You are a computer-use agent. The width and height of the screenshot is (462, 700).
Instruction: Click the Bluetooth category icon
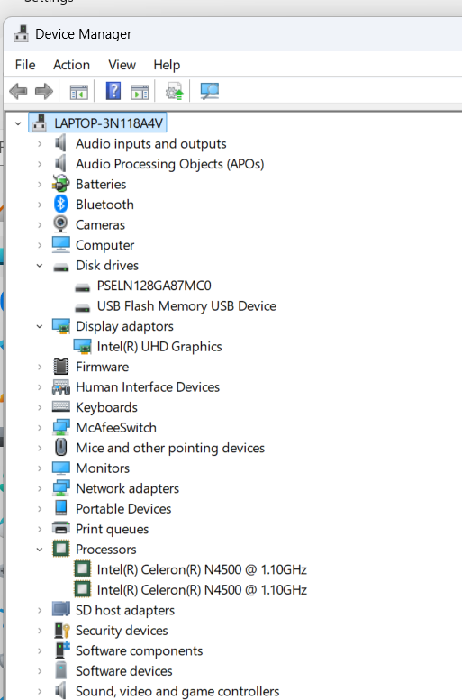(x=60, y=204)
